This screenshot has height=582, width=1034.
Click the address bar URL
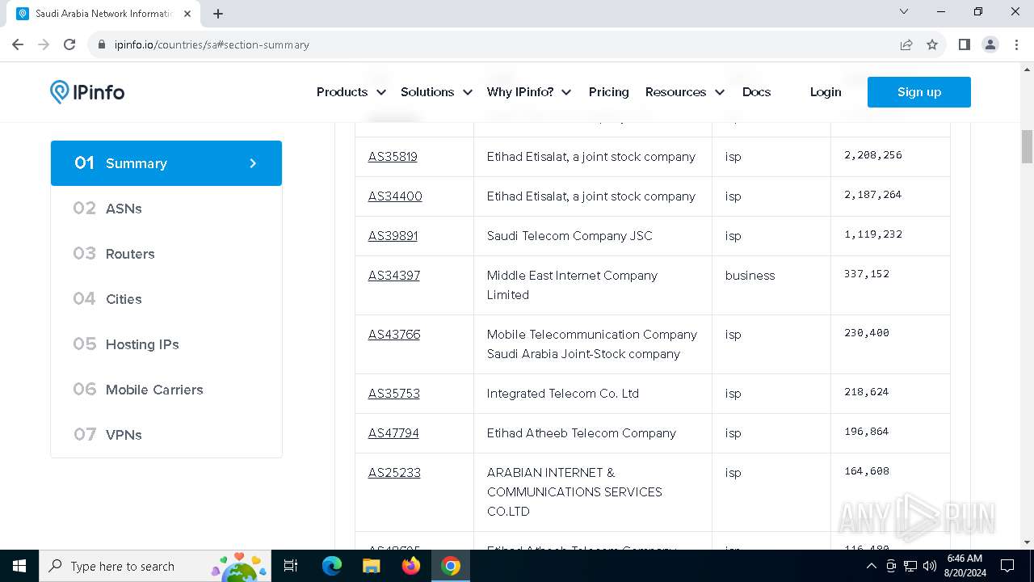pos(212,45)
